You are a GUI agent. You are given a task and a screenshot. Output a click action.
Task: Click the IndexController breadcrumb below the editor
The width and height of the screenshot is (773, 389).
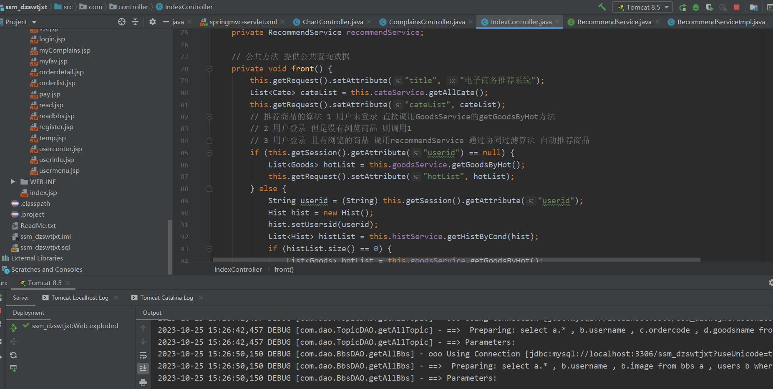[238, 270]
